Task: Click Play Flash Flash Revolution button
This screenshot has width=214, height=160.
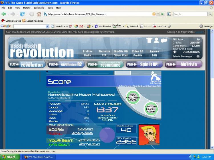Action: click(x=27, y=64)
